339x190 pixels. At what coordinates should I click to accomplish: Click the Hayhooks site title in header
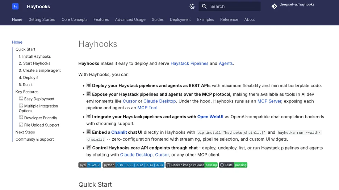tap(38, 6)
